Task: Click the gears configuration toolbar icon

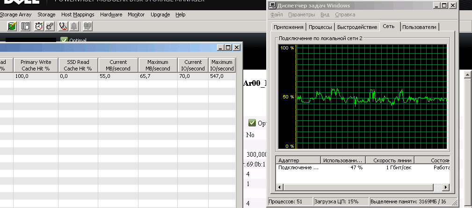Action: click(x=49, y=26)
